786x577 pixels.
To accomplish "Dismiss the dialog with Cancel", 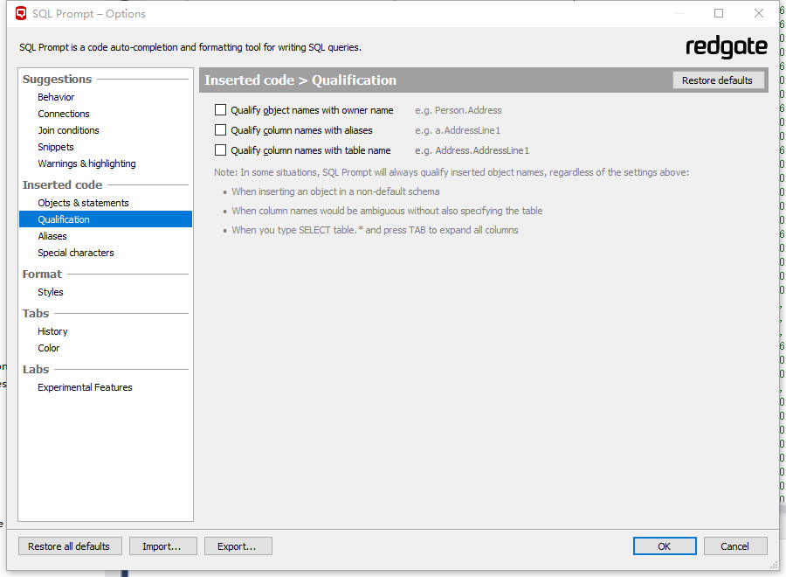I will [x=735, y=546].
